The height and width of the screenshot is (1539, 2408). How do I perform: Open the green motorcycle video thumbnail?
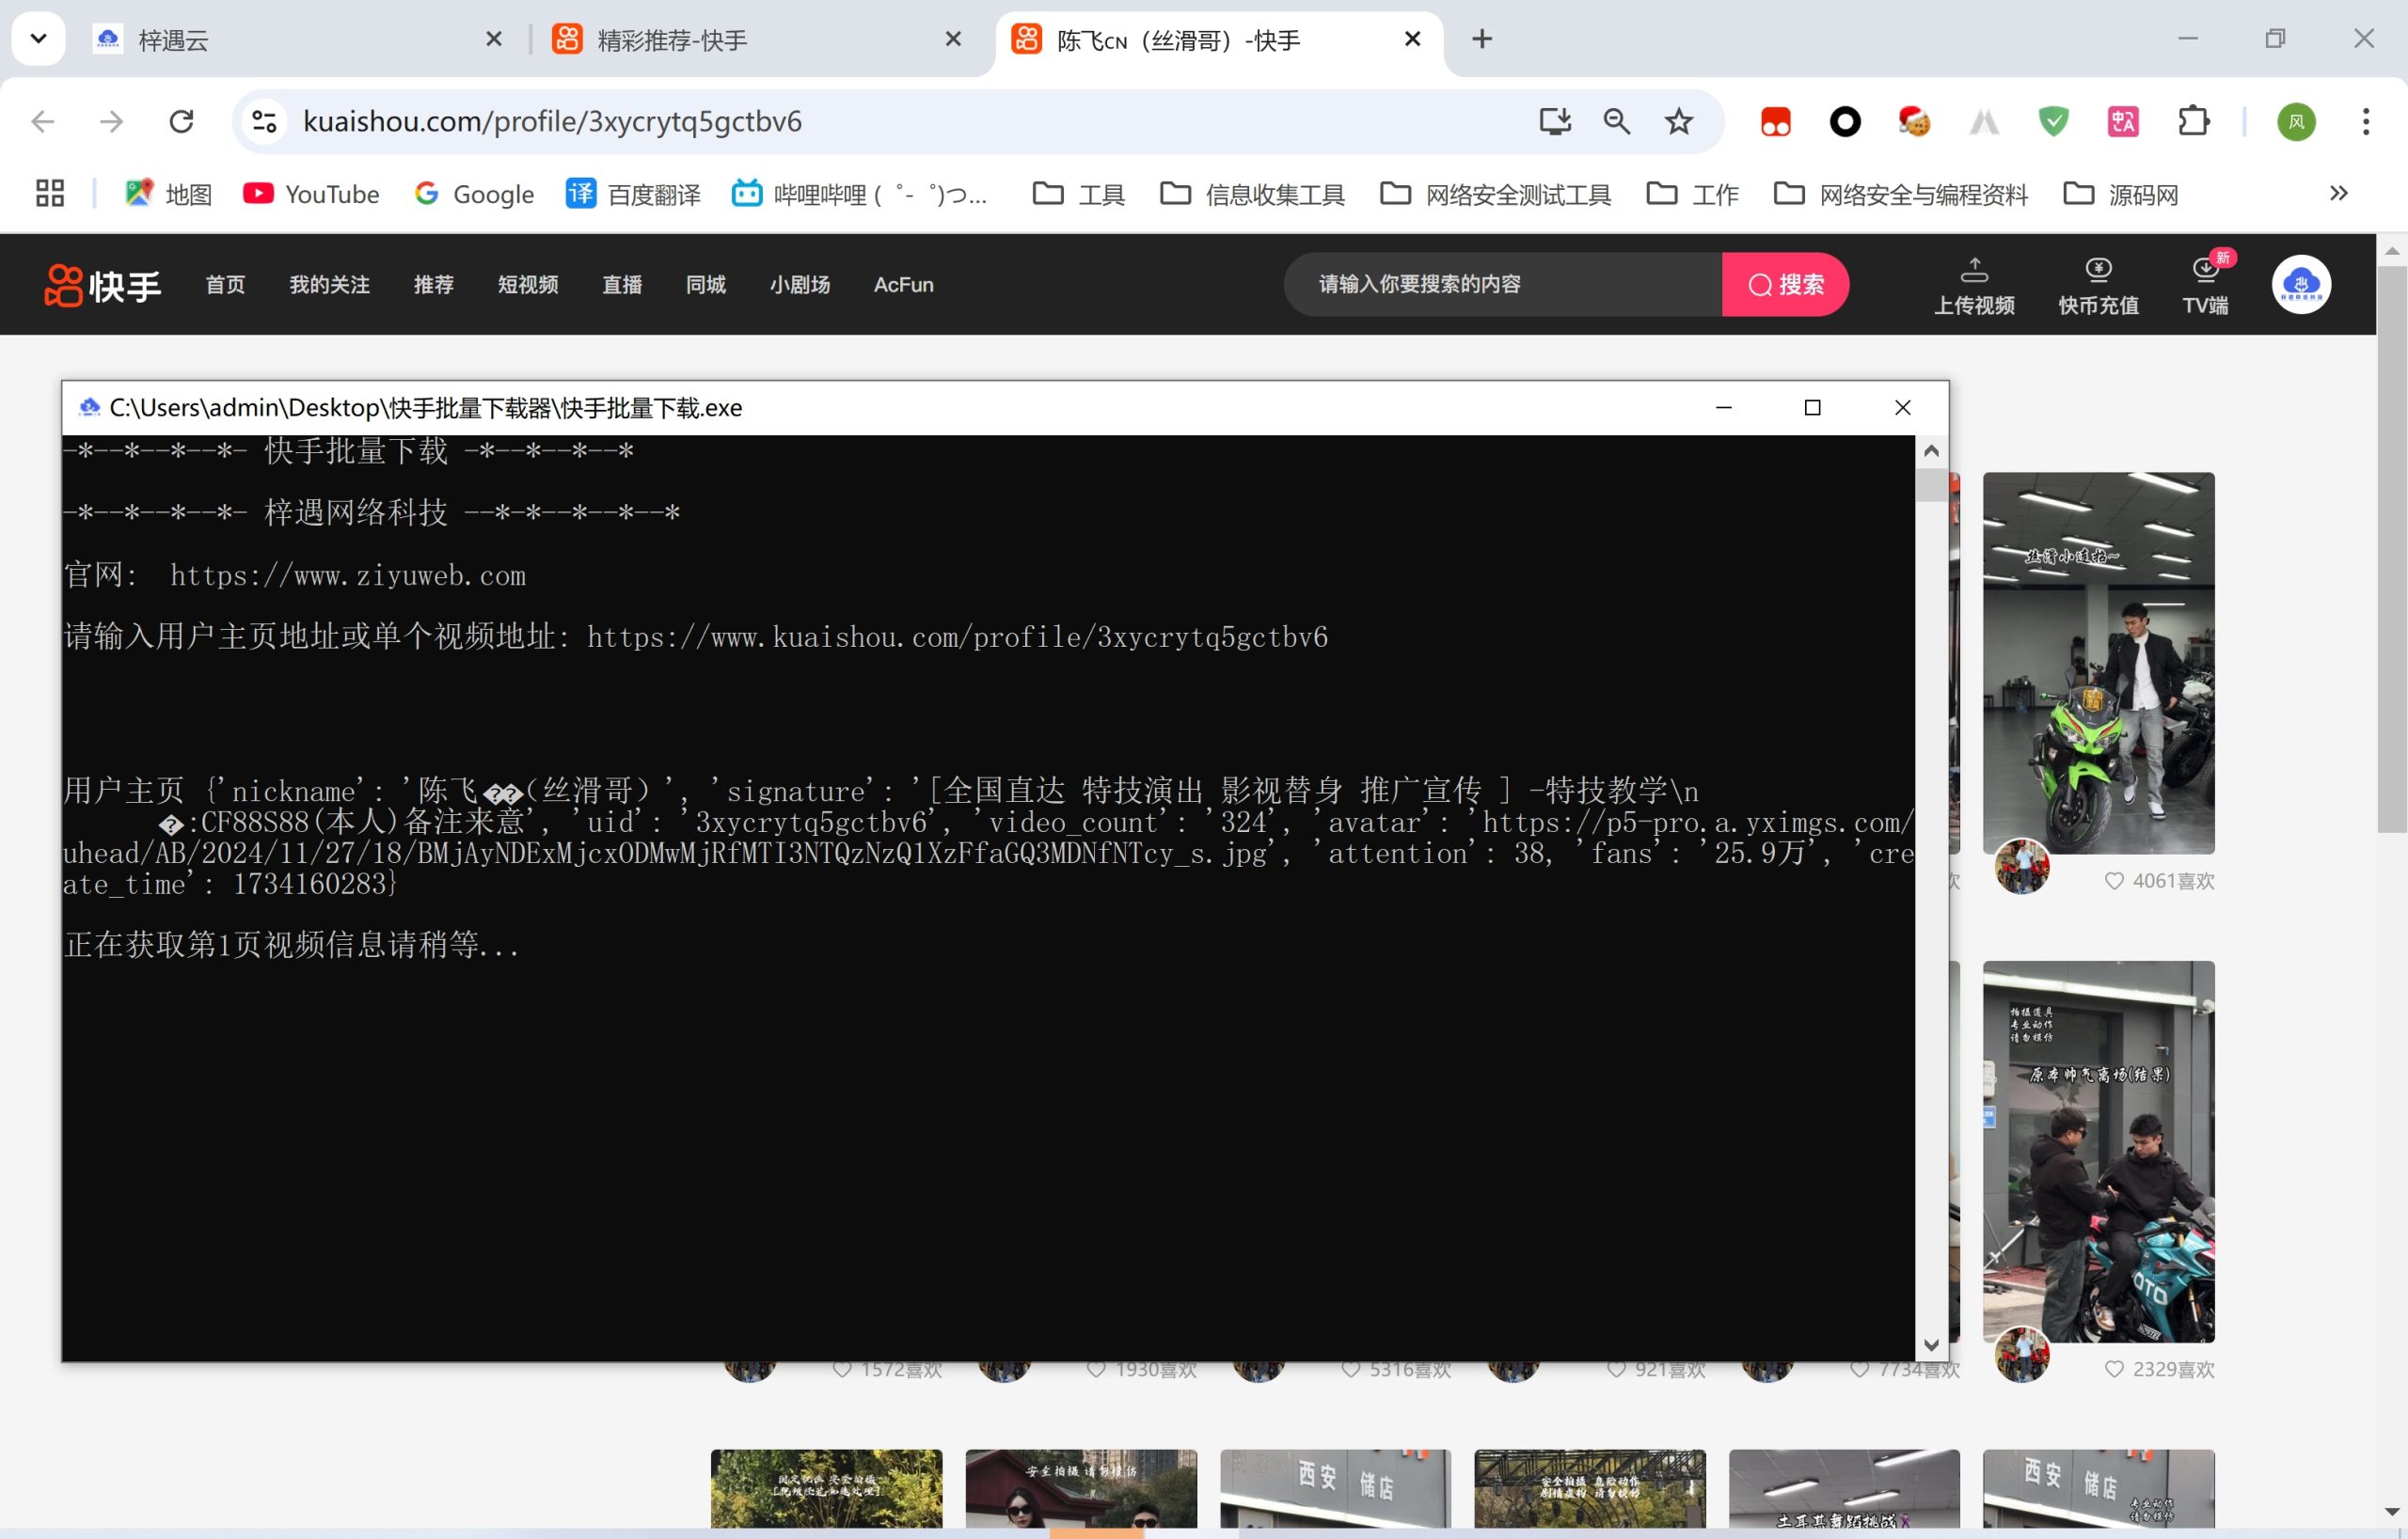[x=2098, y=662]
